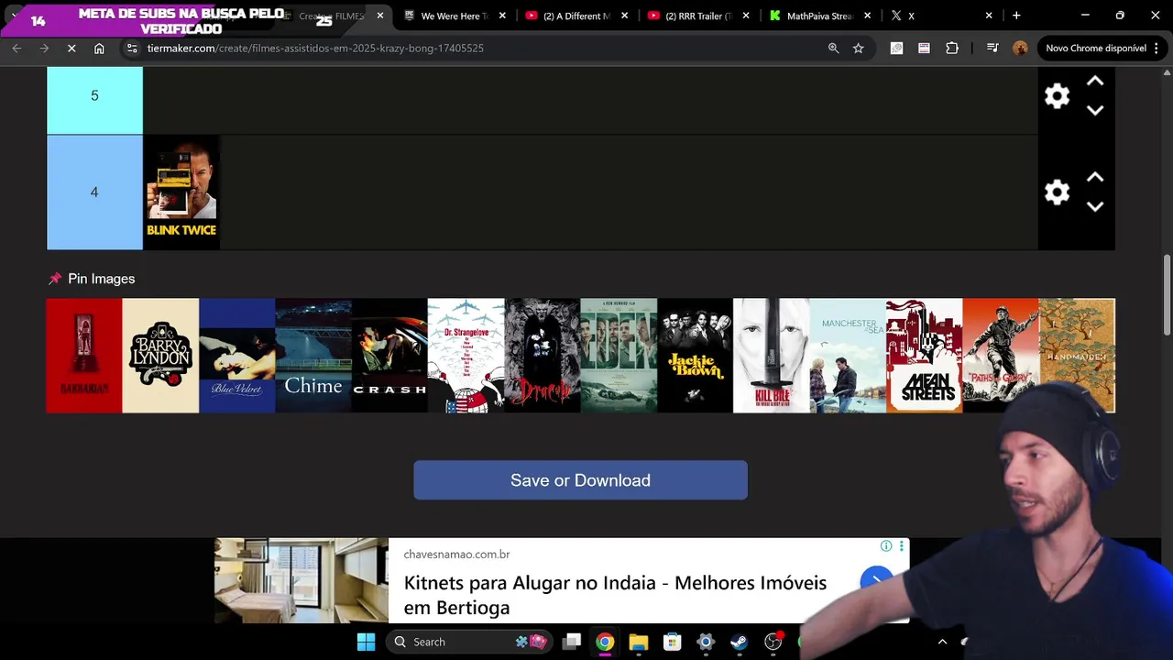Click the taskbar Search box
This screenshot has width=1173, height=660.
471,642
